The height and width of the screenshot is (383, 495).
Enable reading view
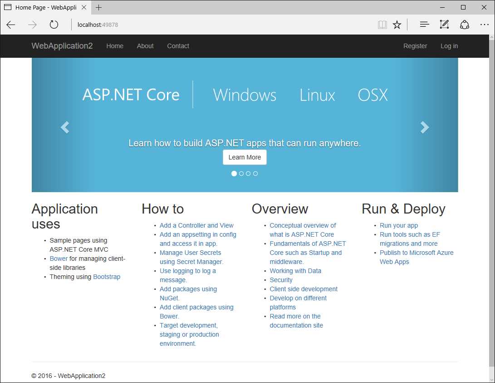382,25
